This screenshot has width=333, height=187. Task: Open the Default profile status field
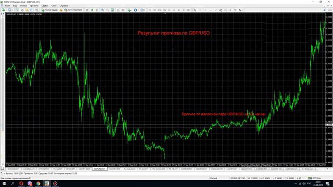point(214,178)
